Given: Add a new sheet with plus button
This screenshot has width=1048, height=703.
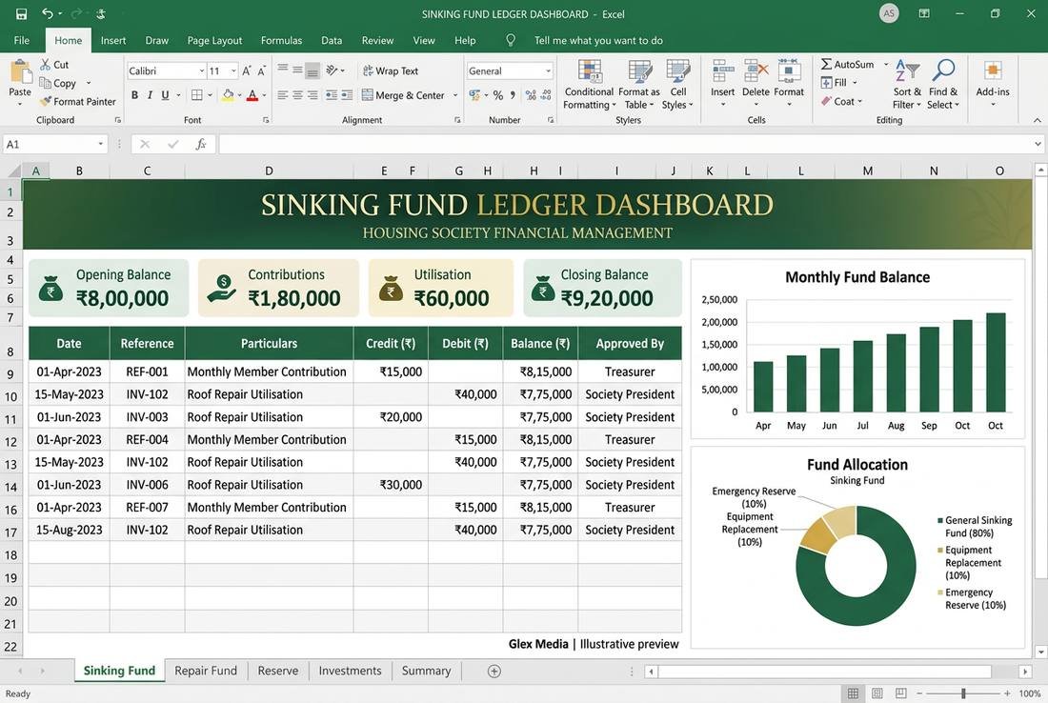Looking at the screenshot, I should [x=494, y=671].
